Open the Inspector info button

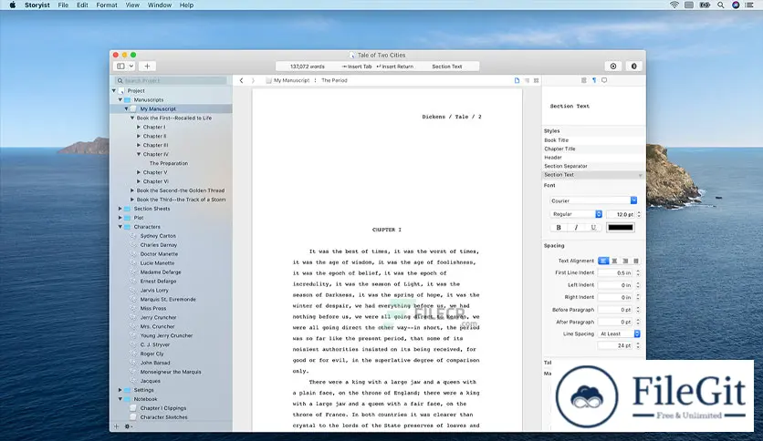pyautogui.click(x=633, y=66)
